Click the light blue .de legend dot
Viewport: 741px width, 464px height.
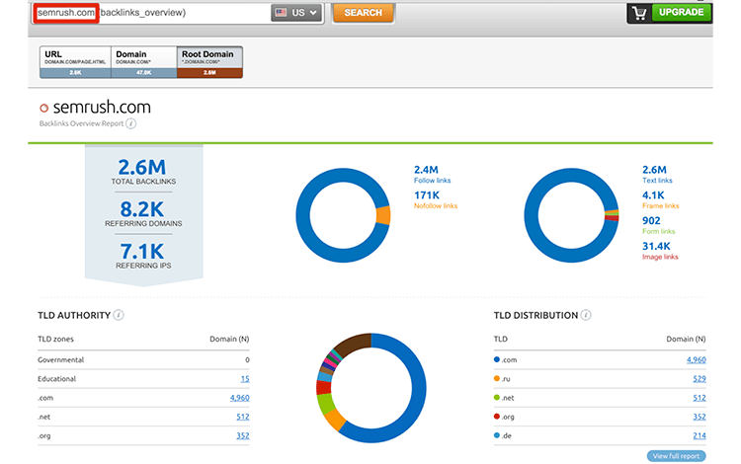(497, 435)
